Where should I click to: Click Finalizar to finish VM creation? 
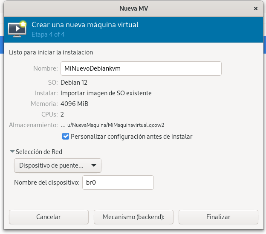pos(218,217)
